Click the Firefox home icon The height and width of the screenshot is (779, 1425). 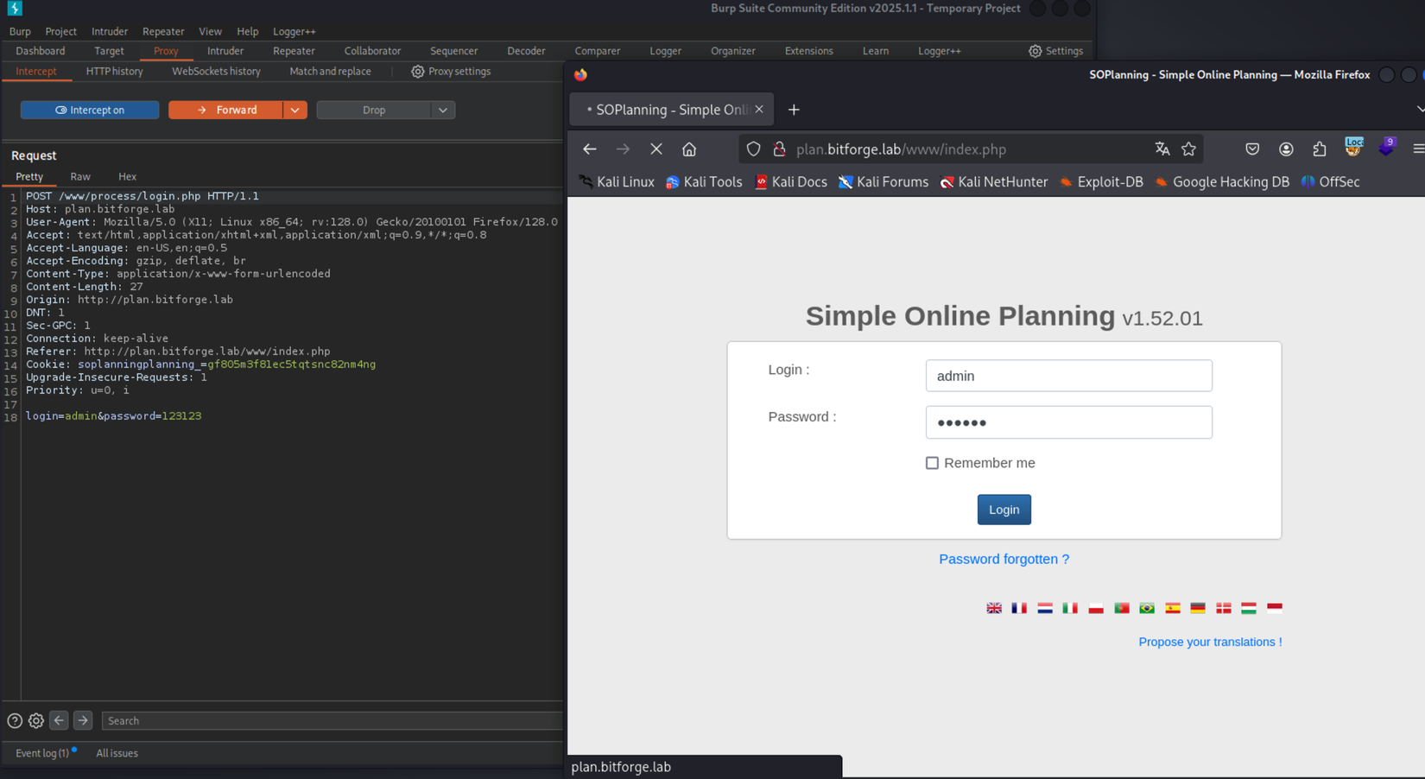tap(688, 149)
